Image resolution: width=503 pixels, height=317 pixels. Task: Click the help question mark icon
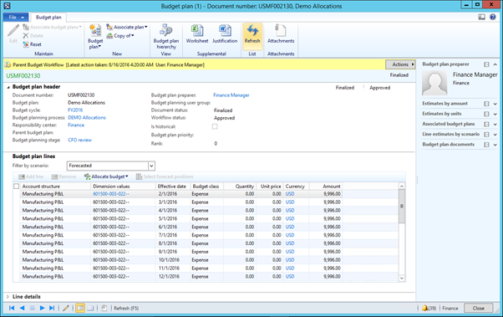[x=493, y=17]
